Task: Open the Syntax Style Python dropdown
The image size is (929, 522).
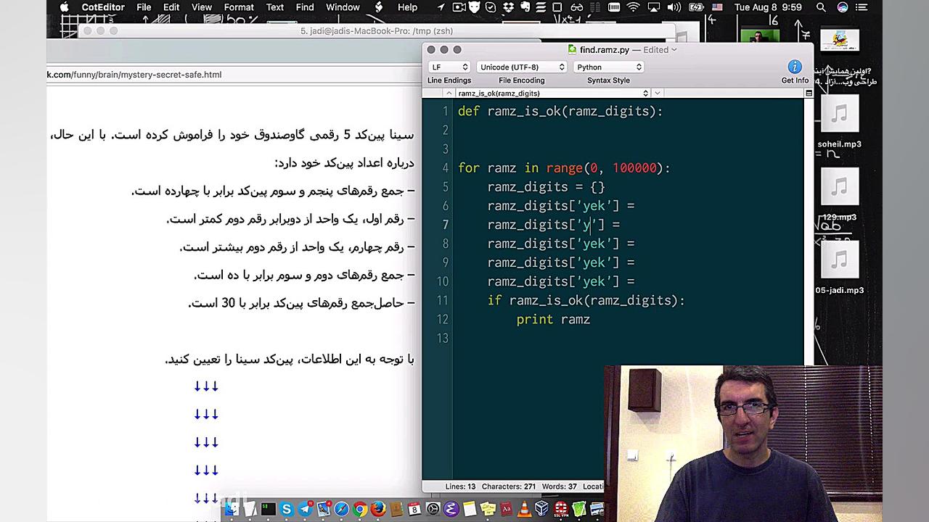Action: 608,67
